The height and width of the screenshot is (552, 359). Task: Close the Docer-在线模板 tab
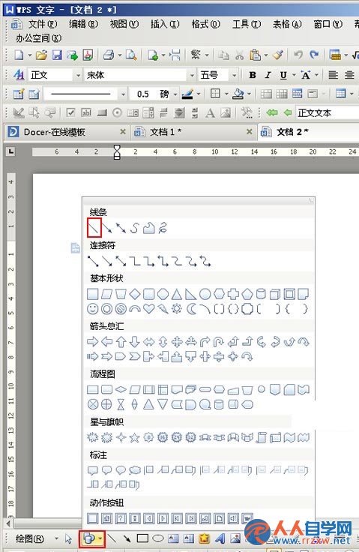point(123,132)
